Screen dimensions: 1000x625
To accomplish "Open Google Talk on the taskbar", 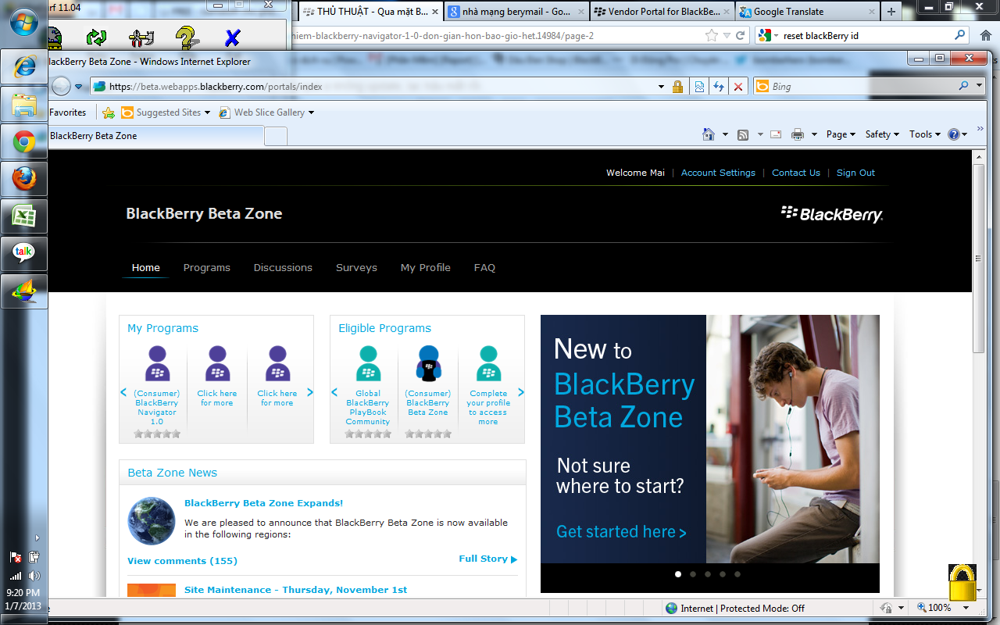I will click(24, 254).
